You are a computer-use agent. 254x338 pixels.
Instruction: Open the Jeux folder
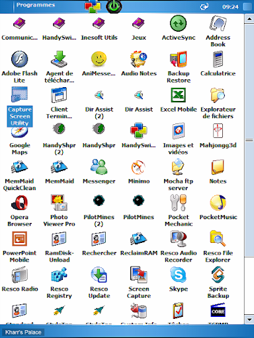pyautogui.click(x=138, y=24)
